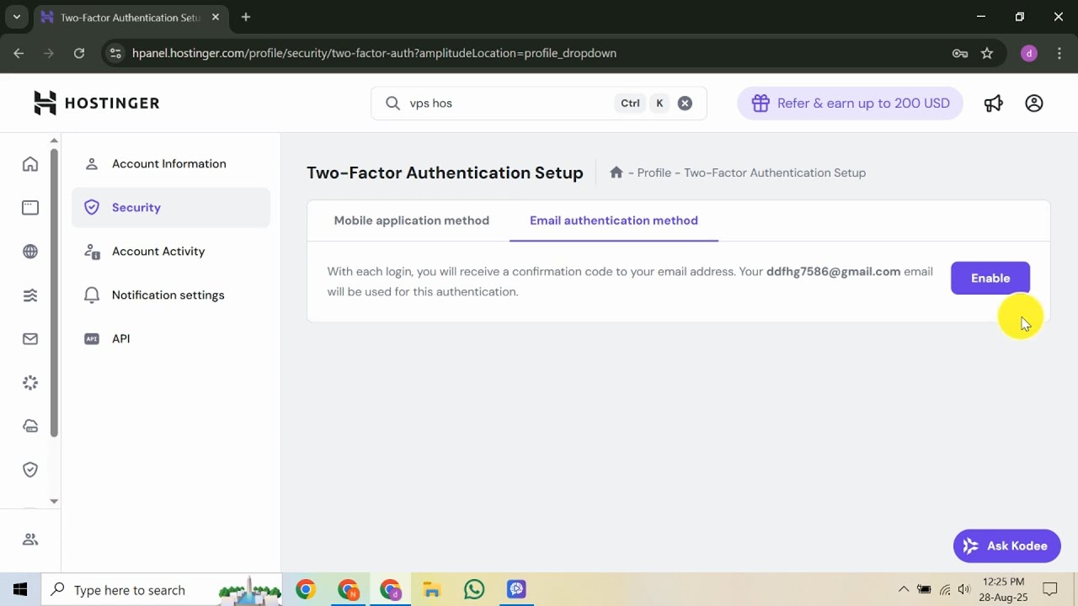The width and height of the screenshot is (1078, 606).
Task: Enable email two-factor authentication
Action: click(x=990, y=278)
